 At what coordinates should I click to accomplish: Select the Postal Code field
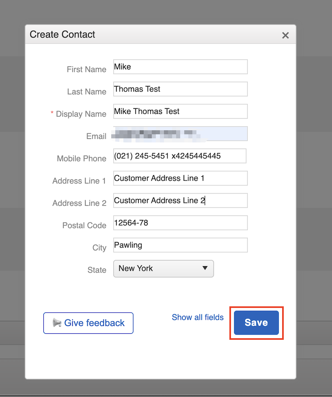click(180, 223)
